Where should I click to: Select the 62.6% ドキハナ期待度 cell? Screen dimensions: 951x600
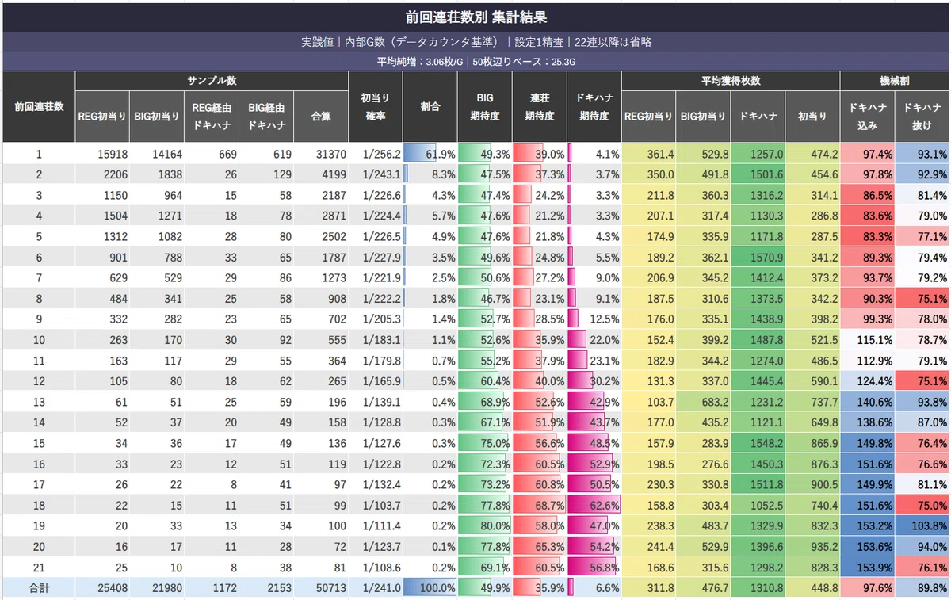point(594,506)
